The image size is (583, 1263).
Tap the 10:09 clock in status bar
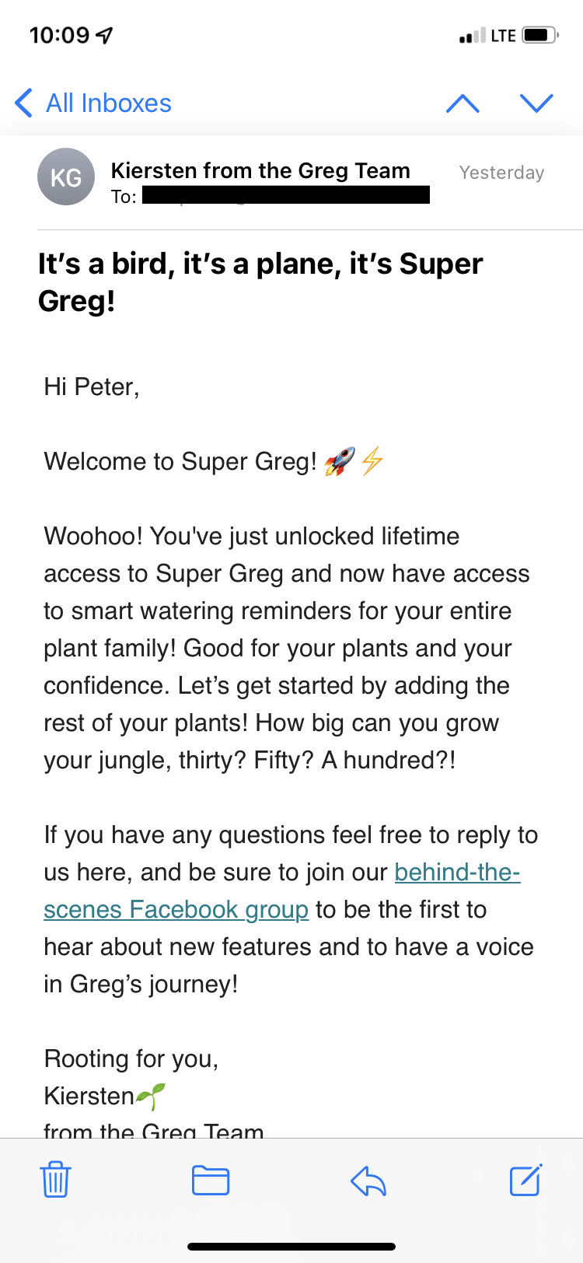coord(60,35)
